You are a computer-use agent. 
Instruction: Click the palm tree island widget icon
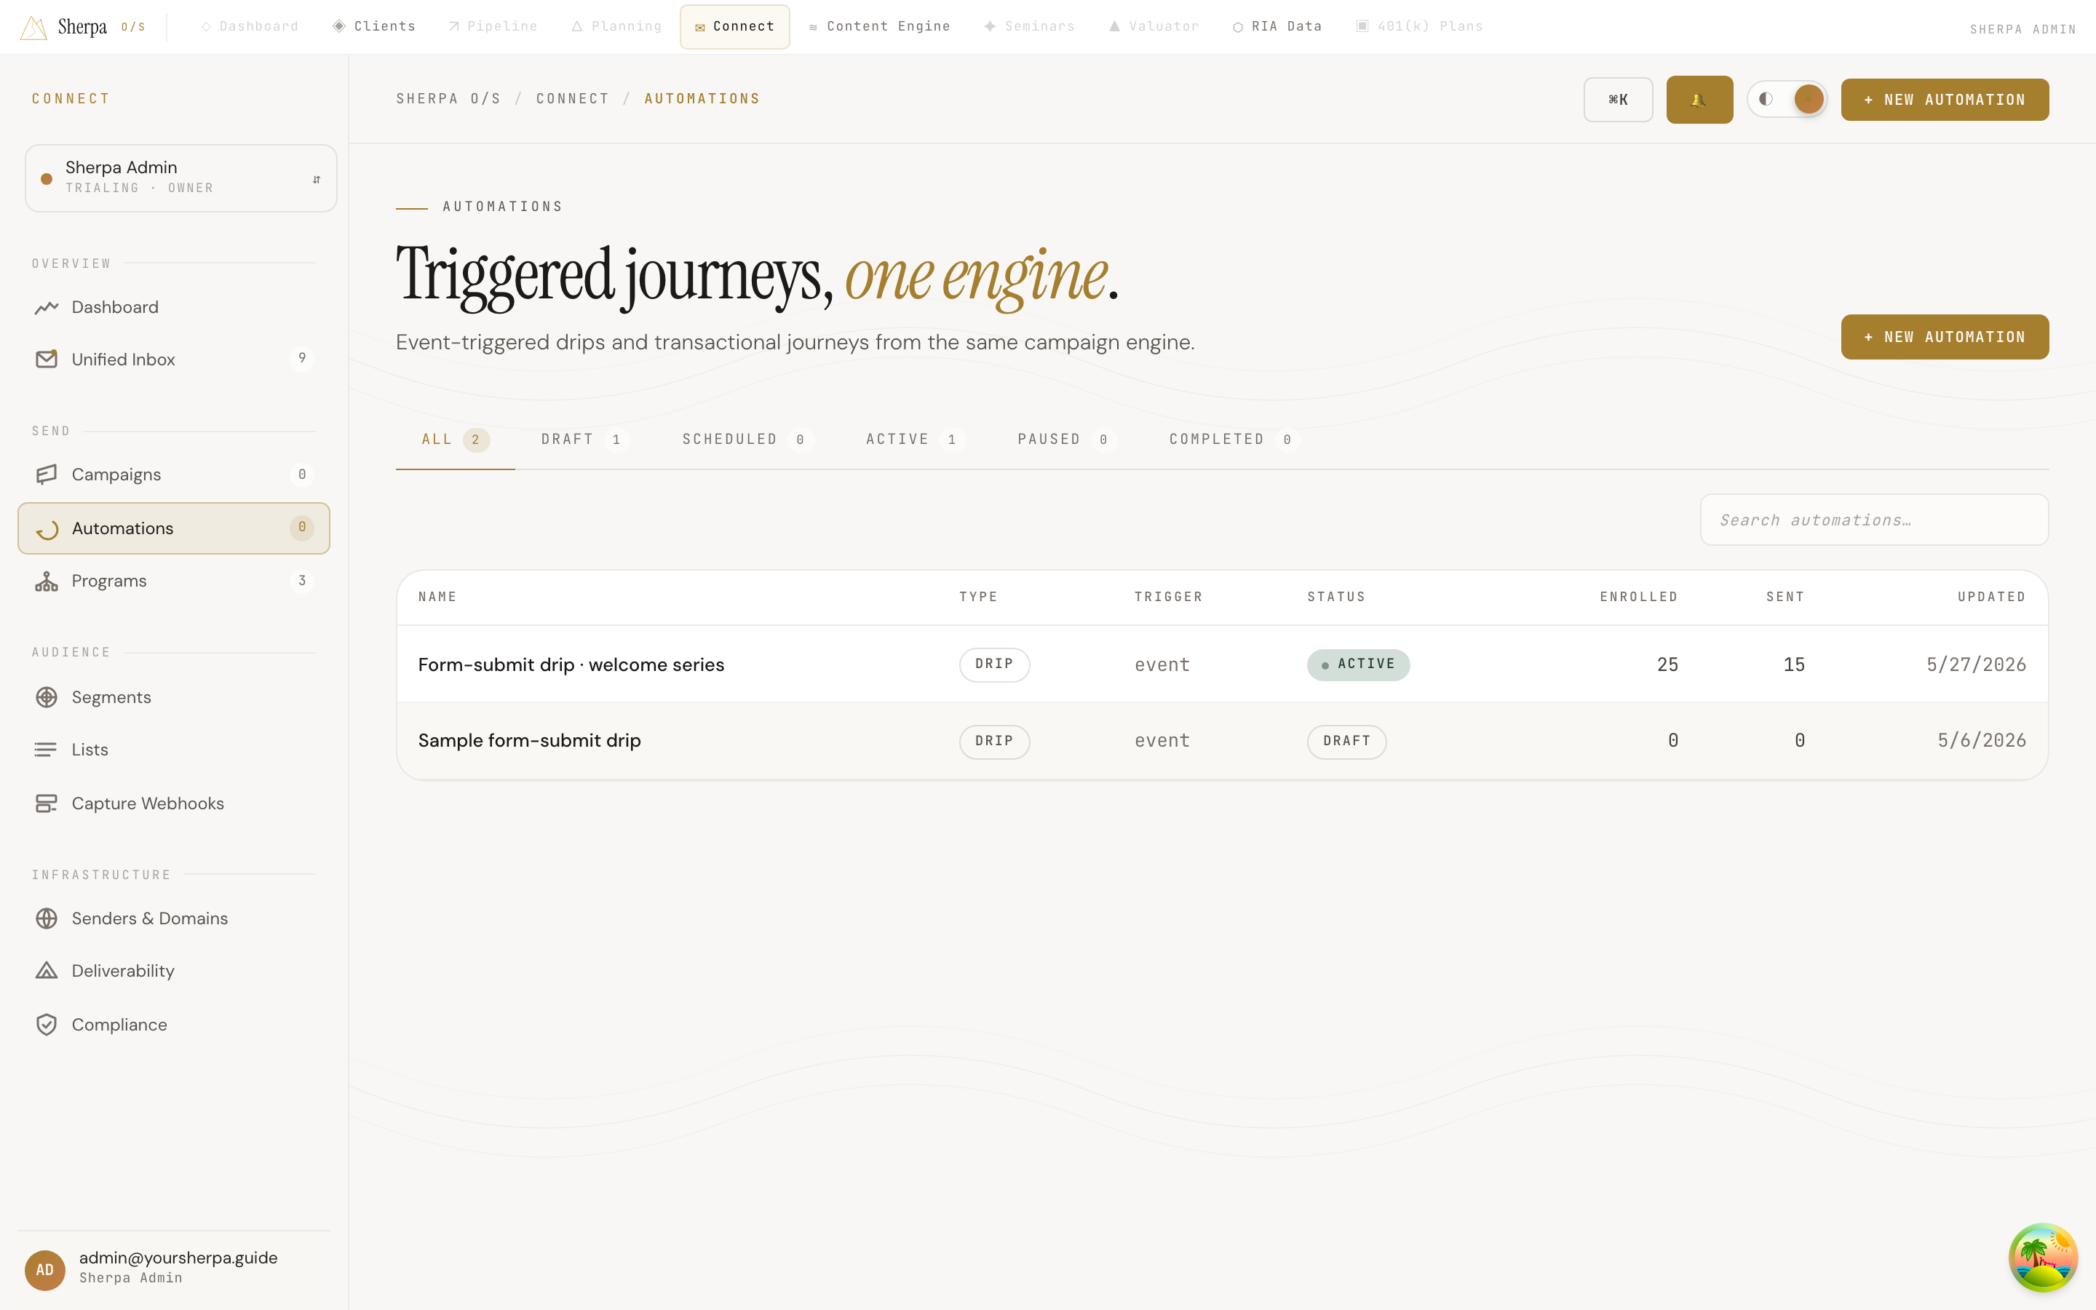(x=2043, y=1257)
